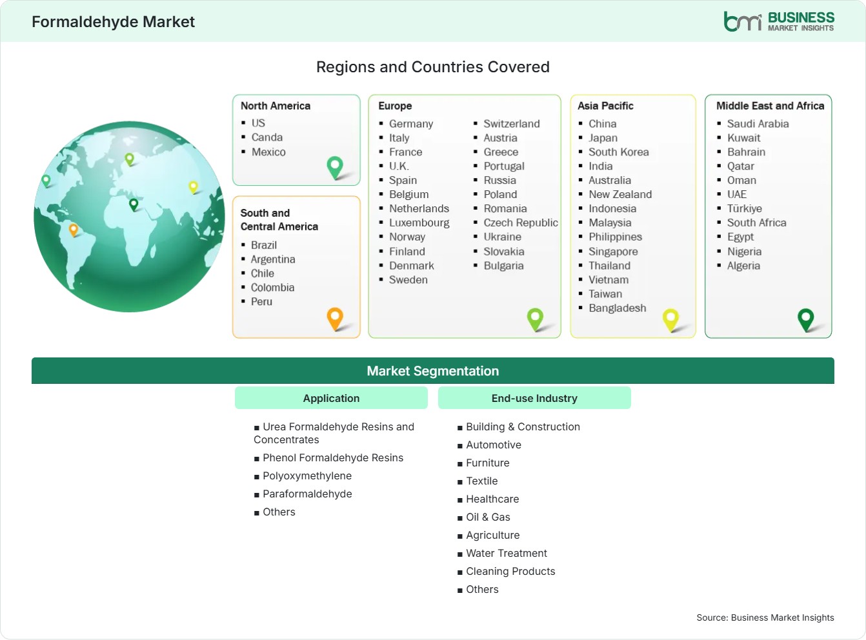
Task: Select the Middle East and Africa heading
Action: (770, 106)
